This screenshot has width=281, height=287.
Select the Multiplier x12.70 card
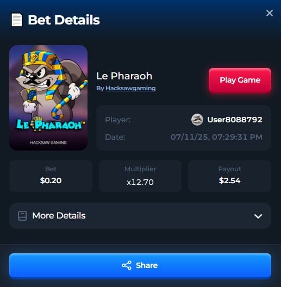tap(140, 176)
